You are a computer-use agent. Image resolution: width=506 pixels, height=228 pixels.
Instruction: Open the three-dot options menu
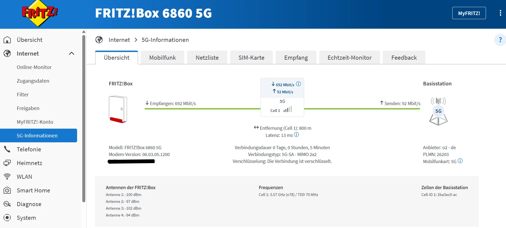[500, 13]
